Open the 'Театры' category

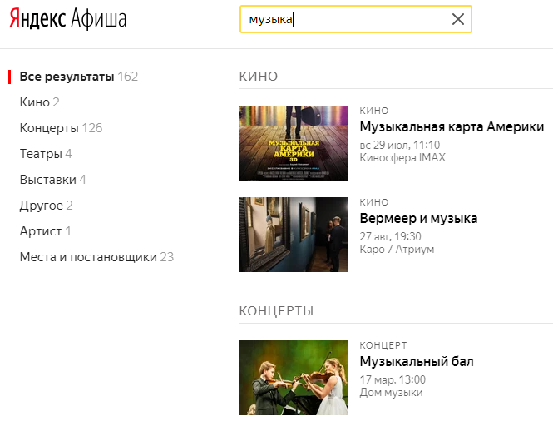tap(40, 154)
